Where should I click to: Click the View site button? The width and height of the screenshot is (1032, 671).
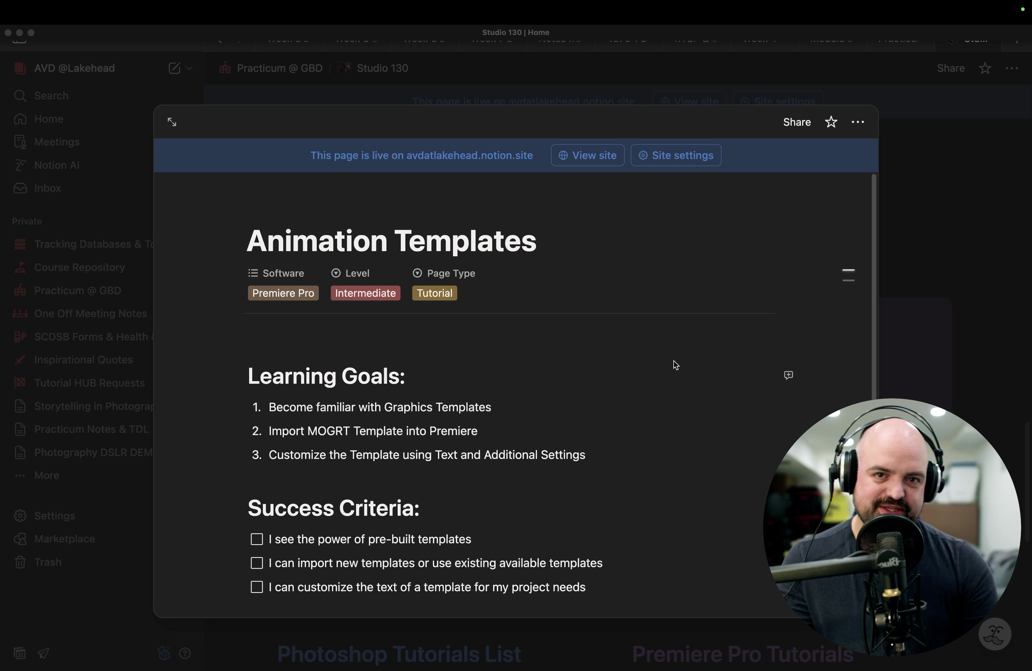[x=587, y=155]
